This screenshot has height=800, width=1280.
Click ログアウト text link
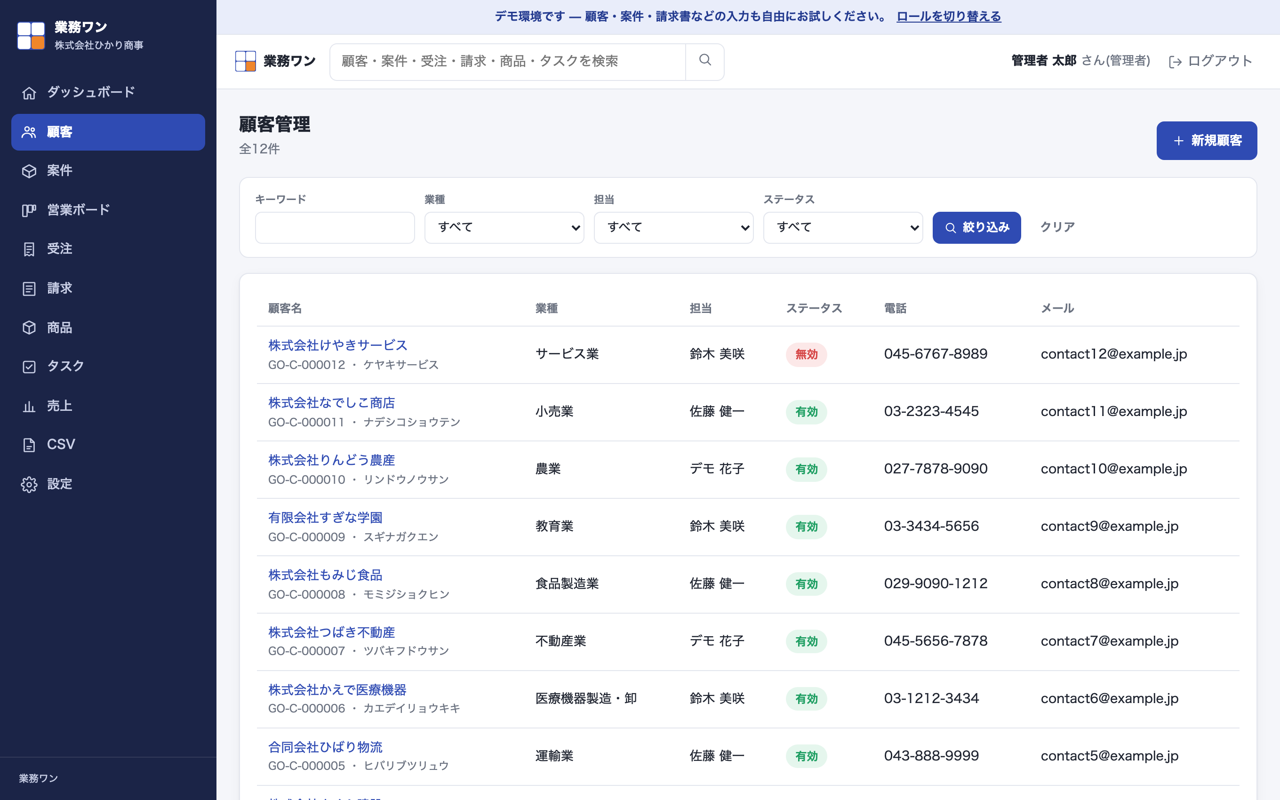tap(1220, 61)
